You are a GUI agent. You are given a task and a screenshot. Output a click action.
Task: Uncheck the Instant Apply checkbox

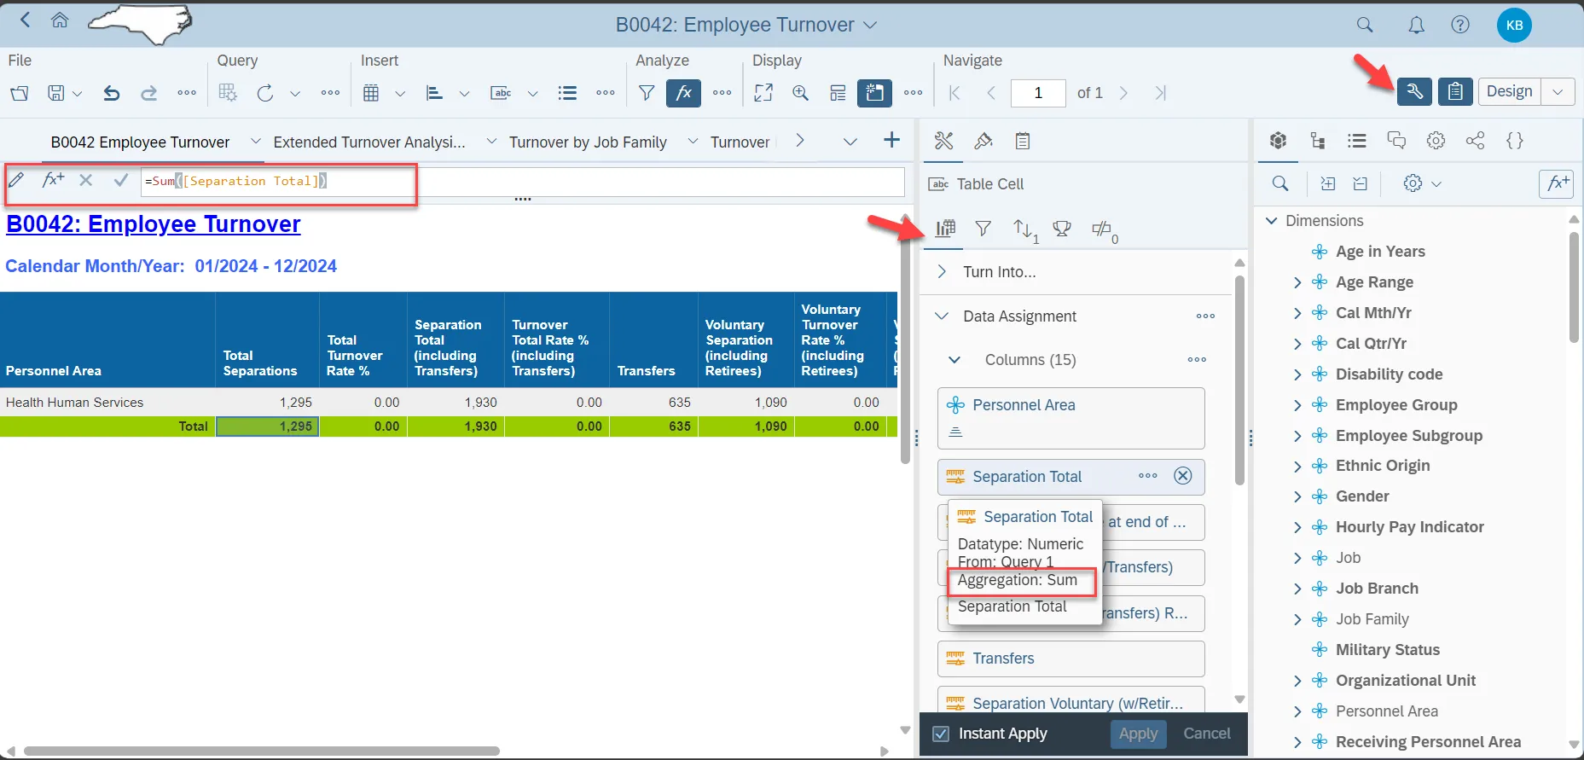(x=941, y=734)
